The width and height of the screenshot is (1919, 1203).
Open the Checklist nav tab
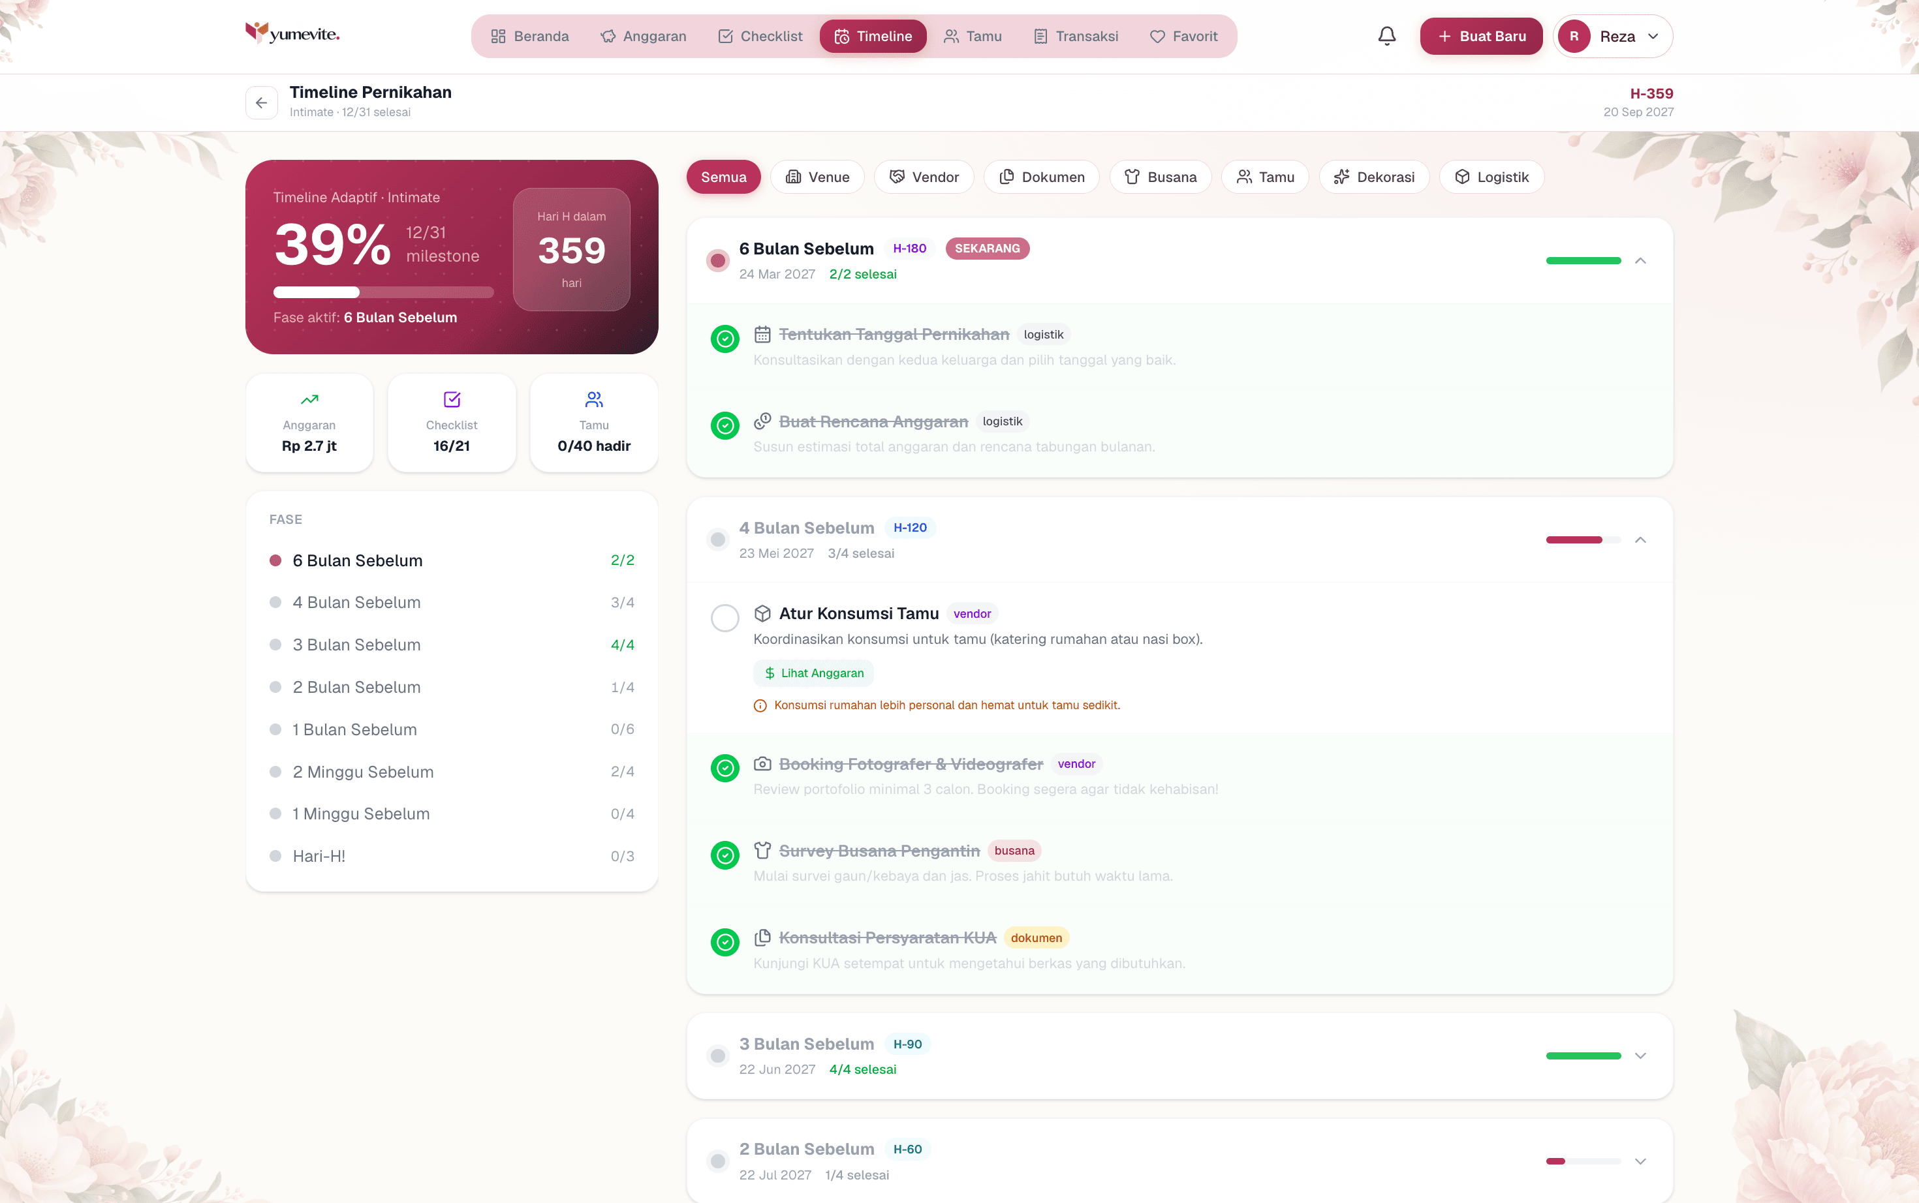pyautogui.click(x=760, y=37)
